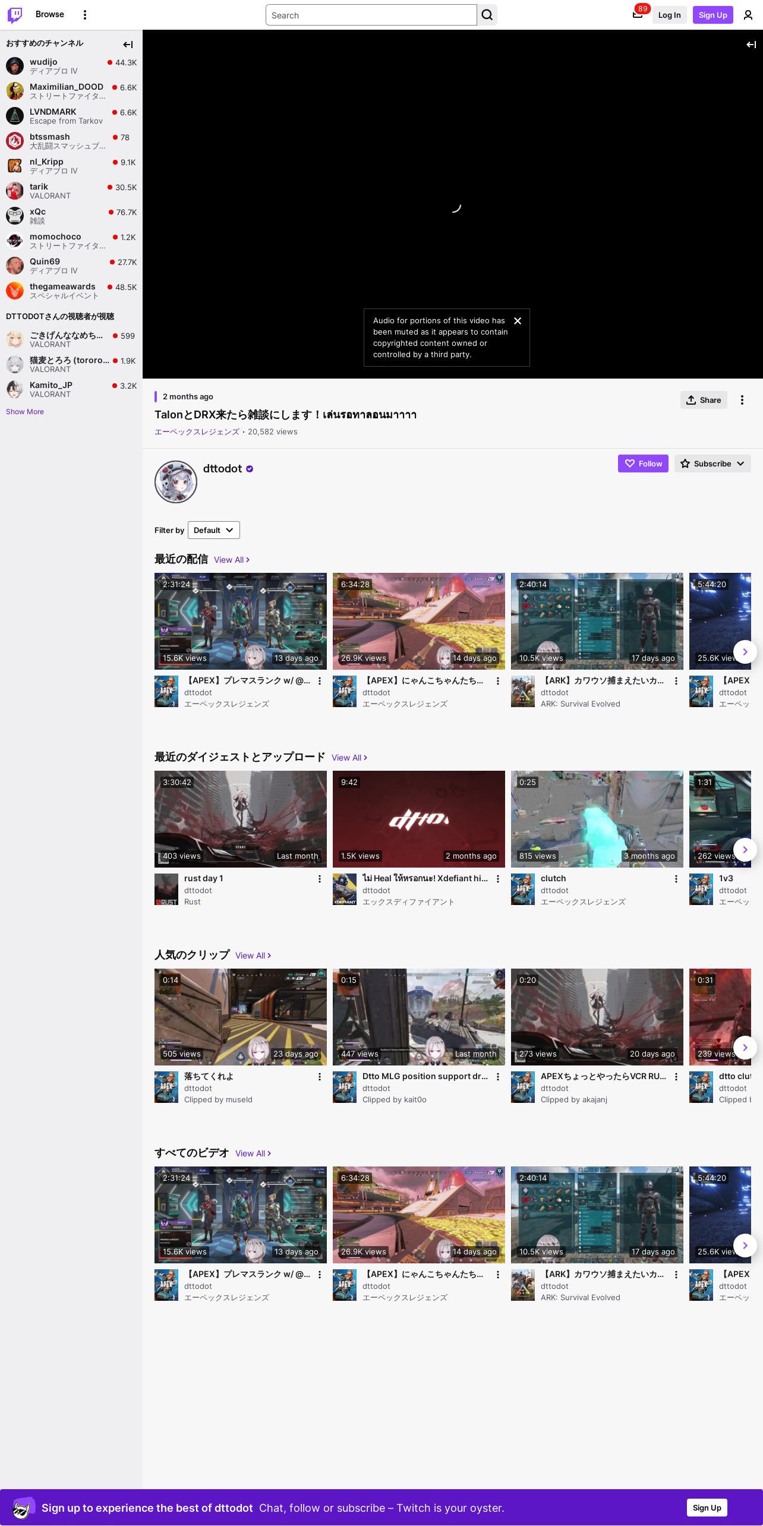Expand sidebar with Show More
Screen dimensions: 763x1526
[x=25, y=412]
